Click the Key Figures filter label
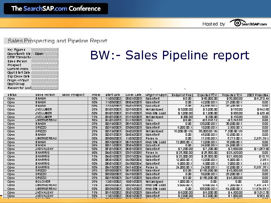271x203 pixels. (x=16, y=50)
